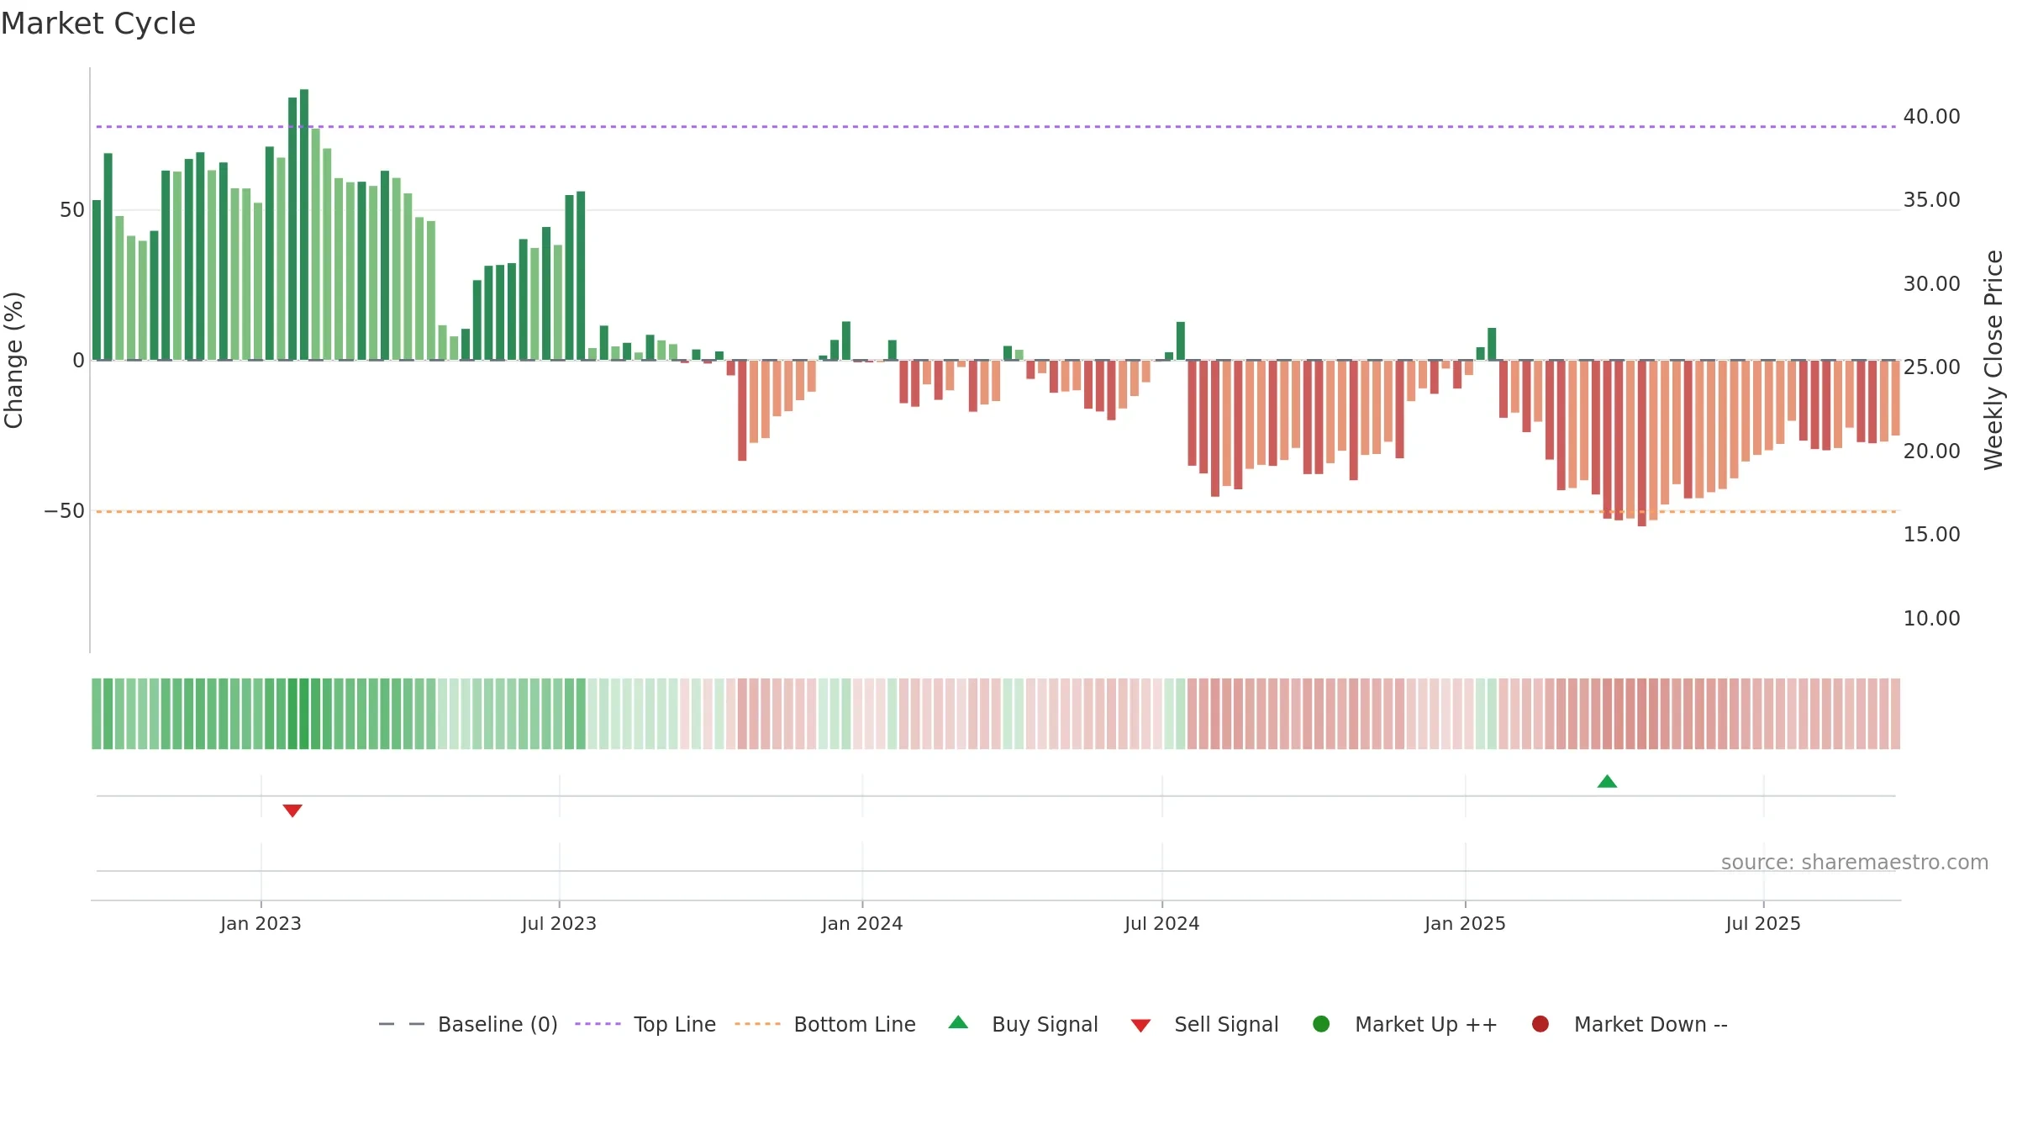Click the Jul 2023 axis label
This screenshot has height=1135, width=2017.
[559, 924]
